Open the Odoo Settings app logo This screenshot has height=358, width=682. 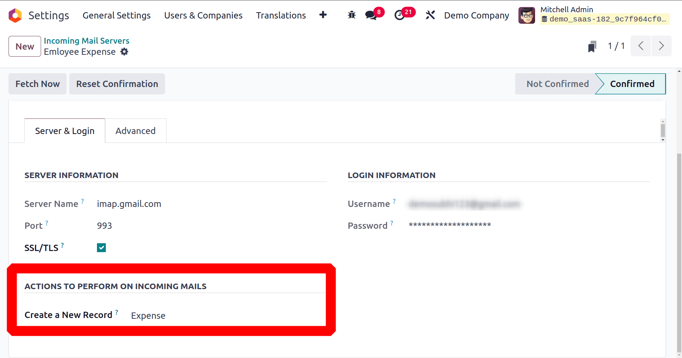15,15
